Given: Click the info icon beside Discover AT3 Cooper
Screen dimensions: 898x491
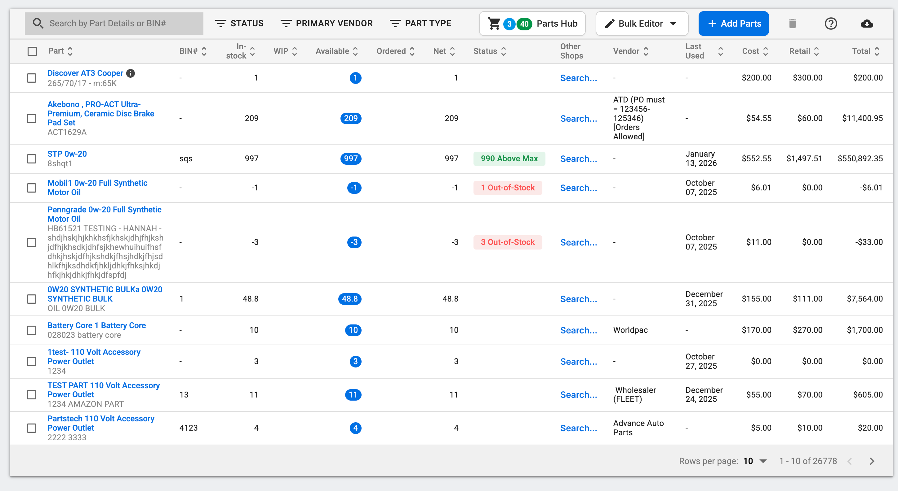Looking at the screenshot, I should pyautogui.click(x=130, y=73).
